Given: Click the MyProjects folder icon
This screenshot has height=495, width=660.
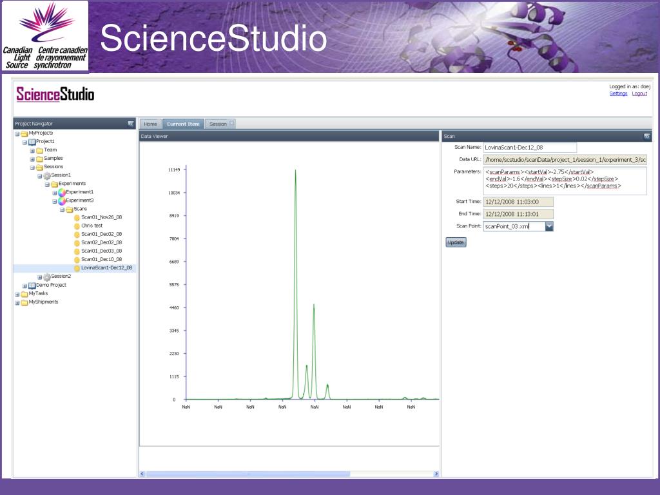Looking at the screenshot, I should click(x=24, y=133).
